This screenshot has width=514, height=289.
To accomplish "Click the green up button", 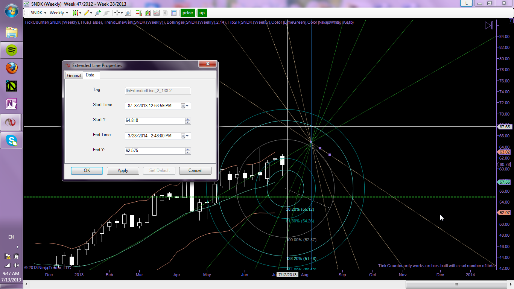I will click(x=202, y=13).
